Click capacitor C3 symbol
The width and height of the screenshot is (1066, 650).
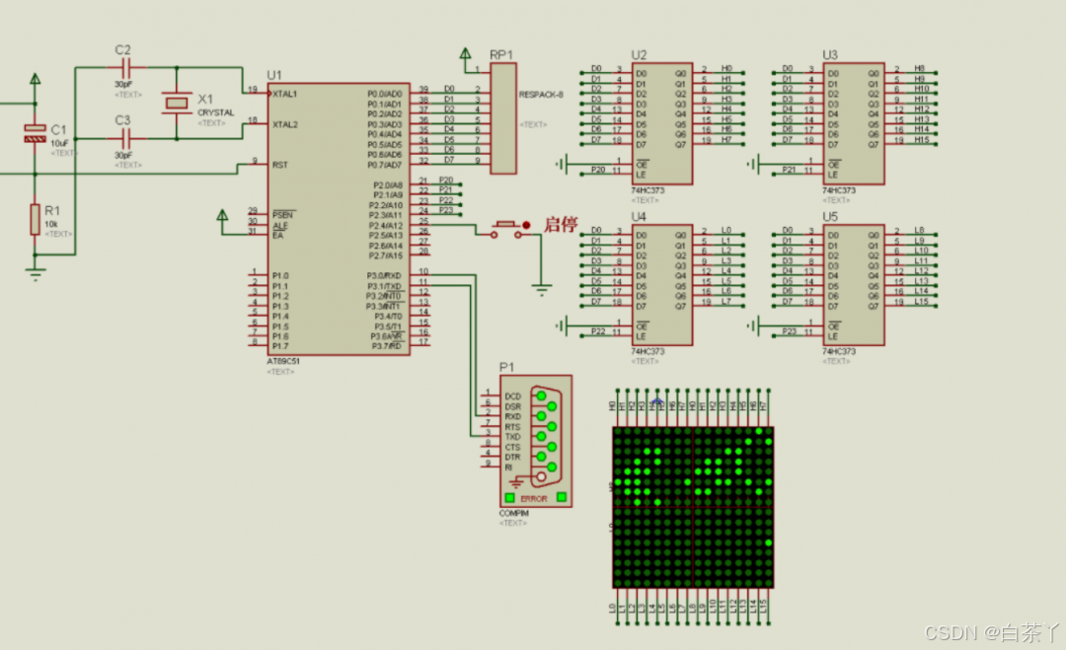click(125, 138)
